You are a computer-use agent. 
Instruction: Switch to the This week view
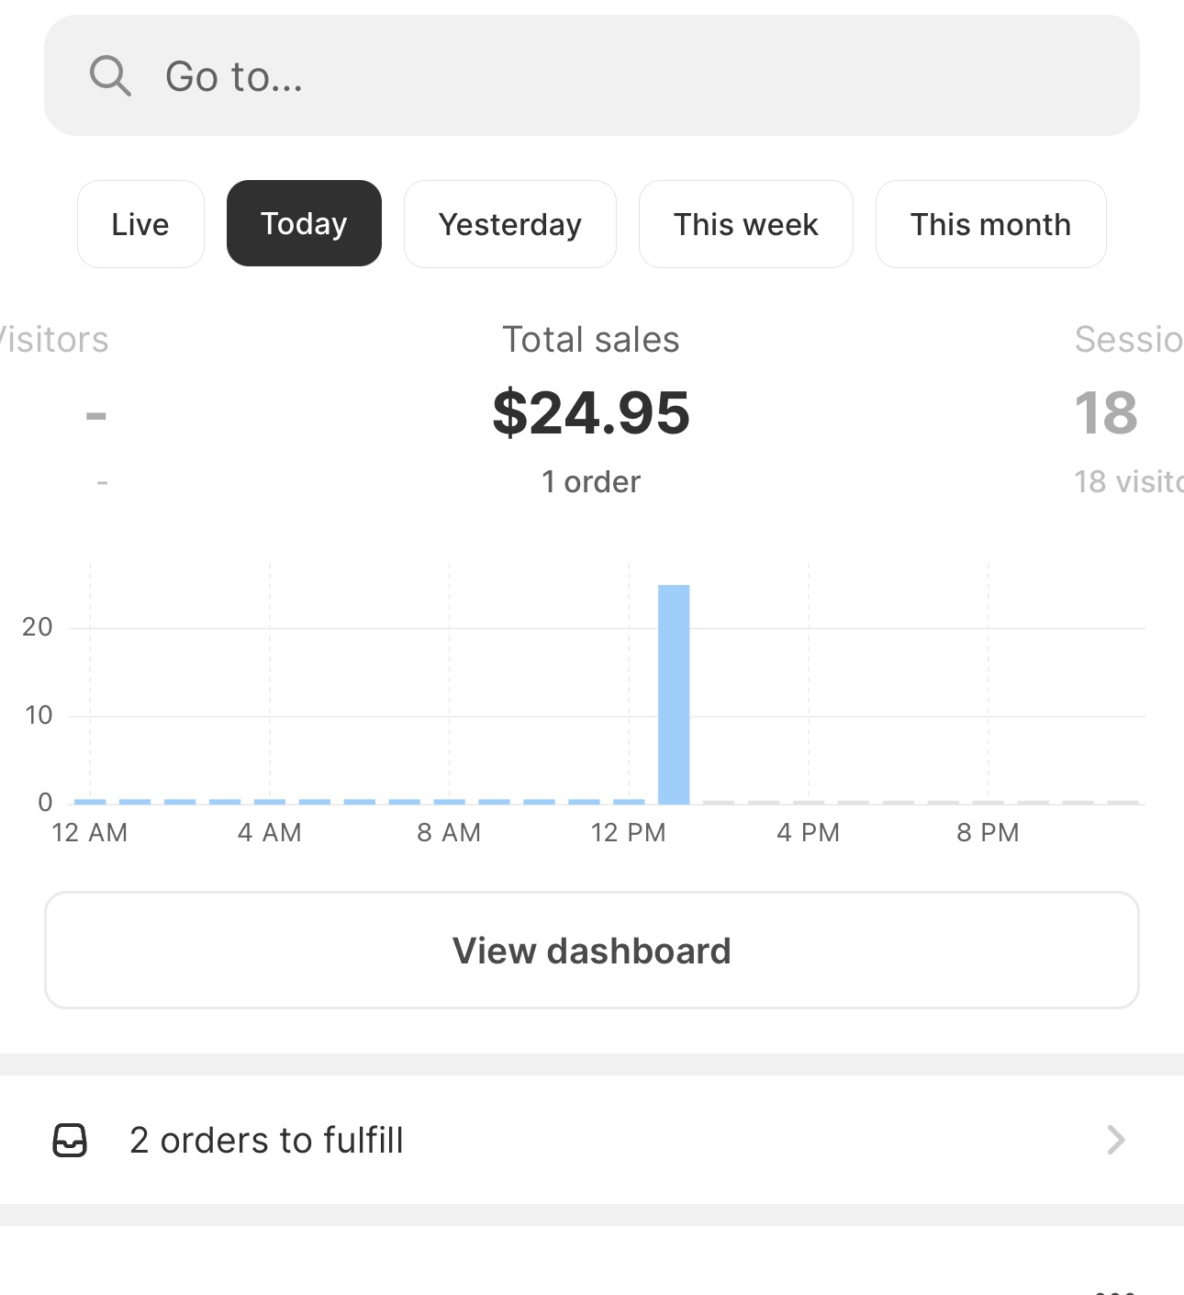coord(745,223)
